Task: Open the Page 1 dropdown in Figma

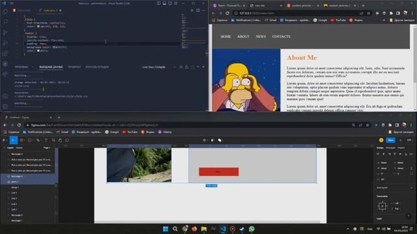Action: click(x=47, y=148)
